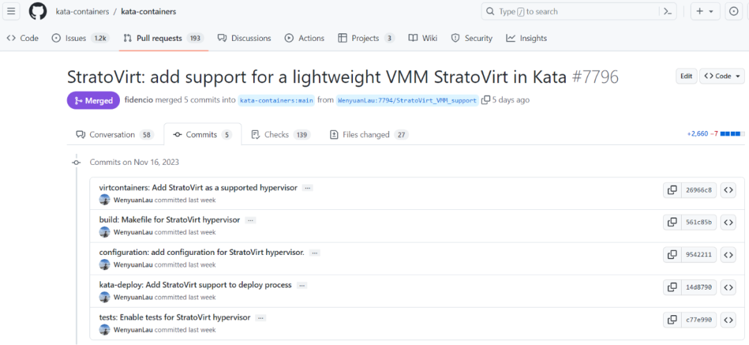The image size is (749, 345).
Task: Copy the head branch name
Action: [485, 100]
